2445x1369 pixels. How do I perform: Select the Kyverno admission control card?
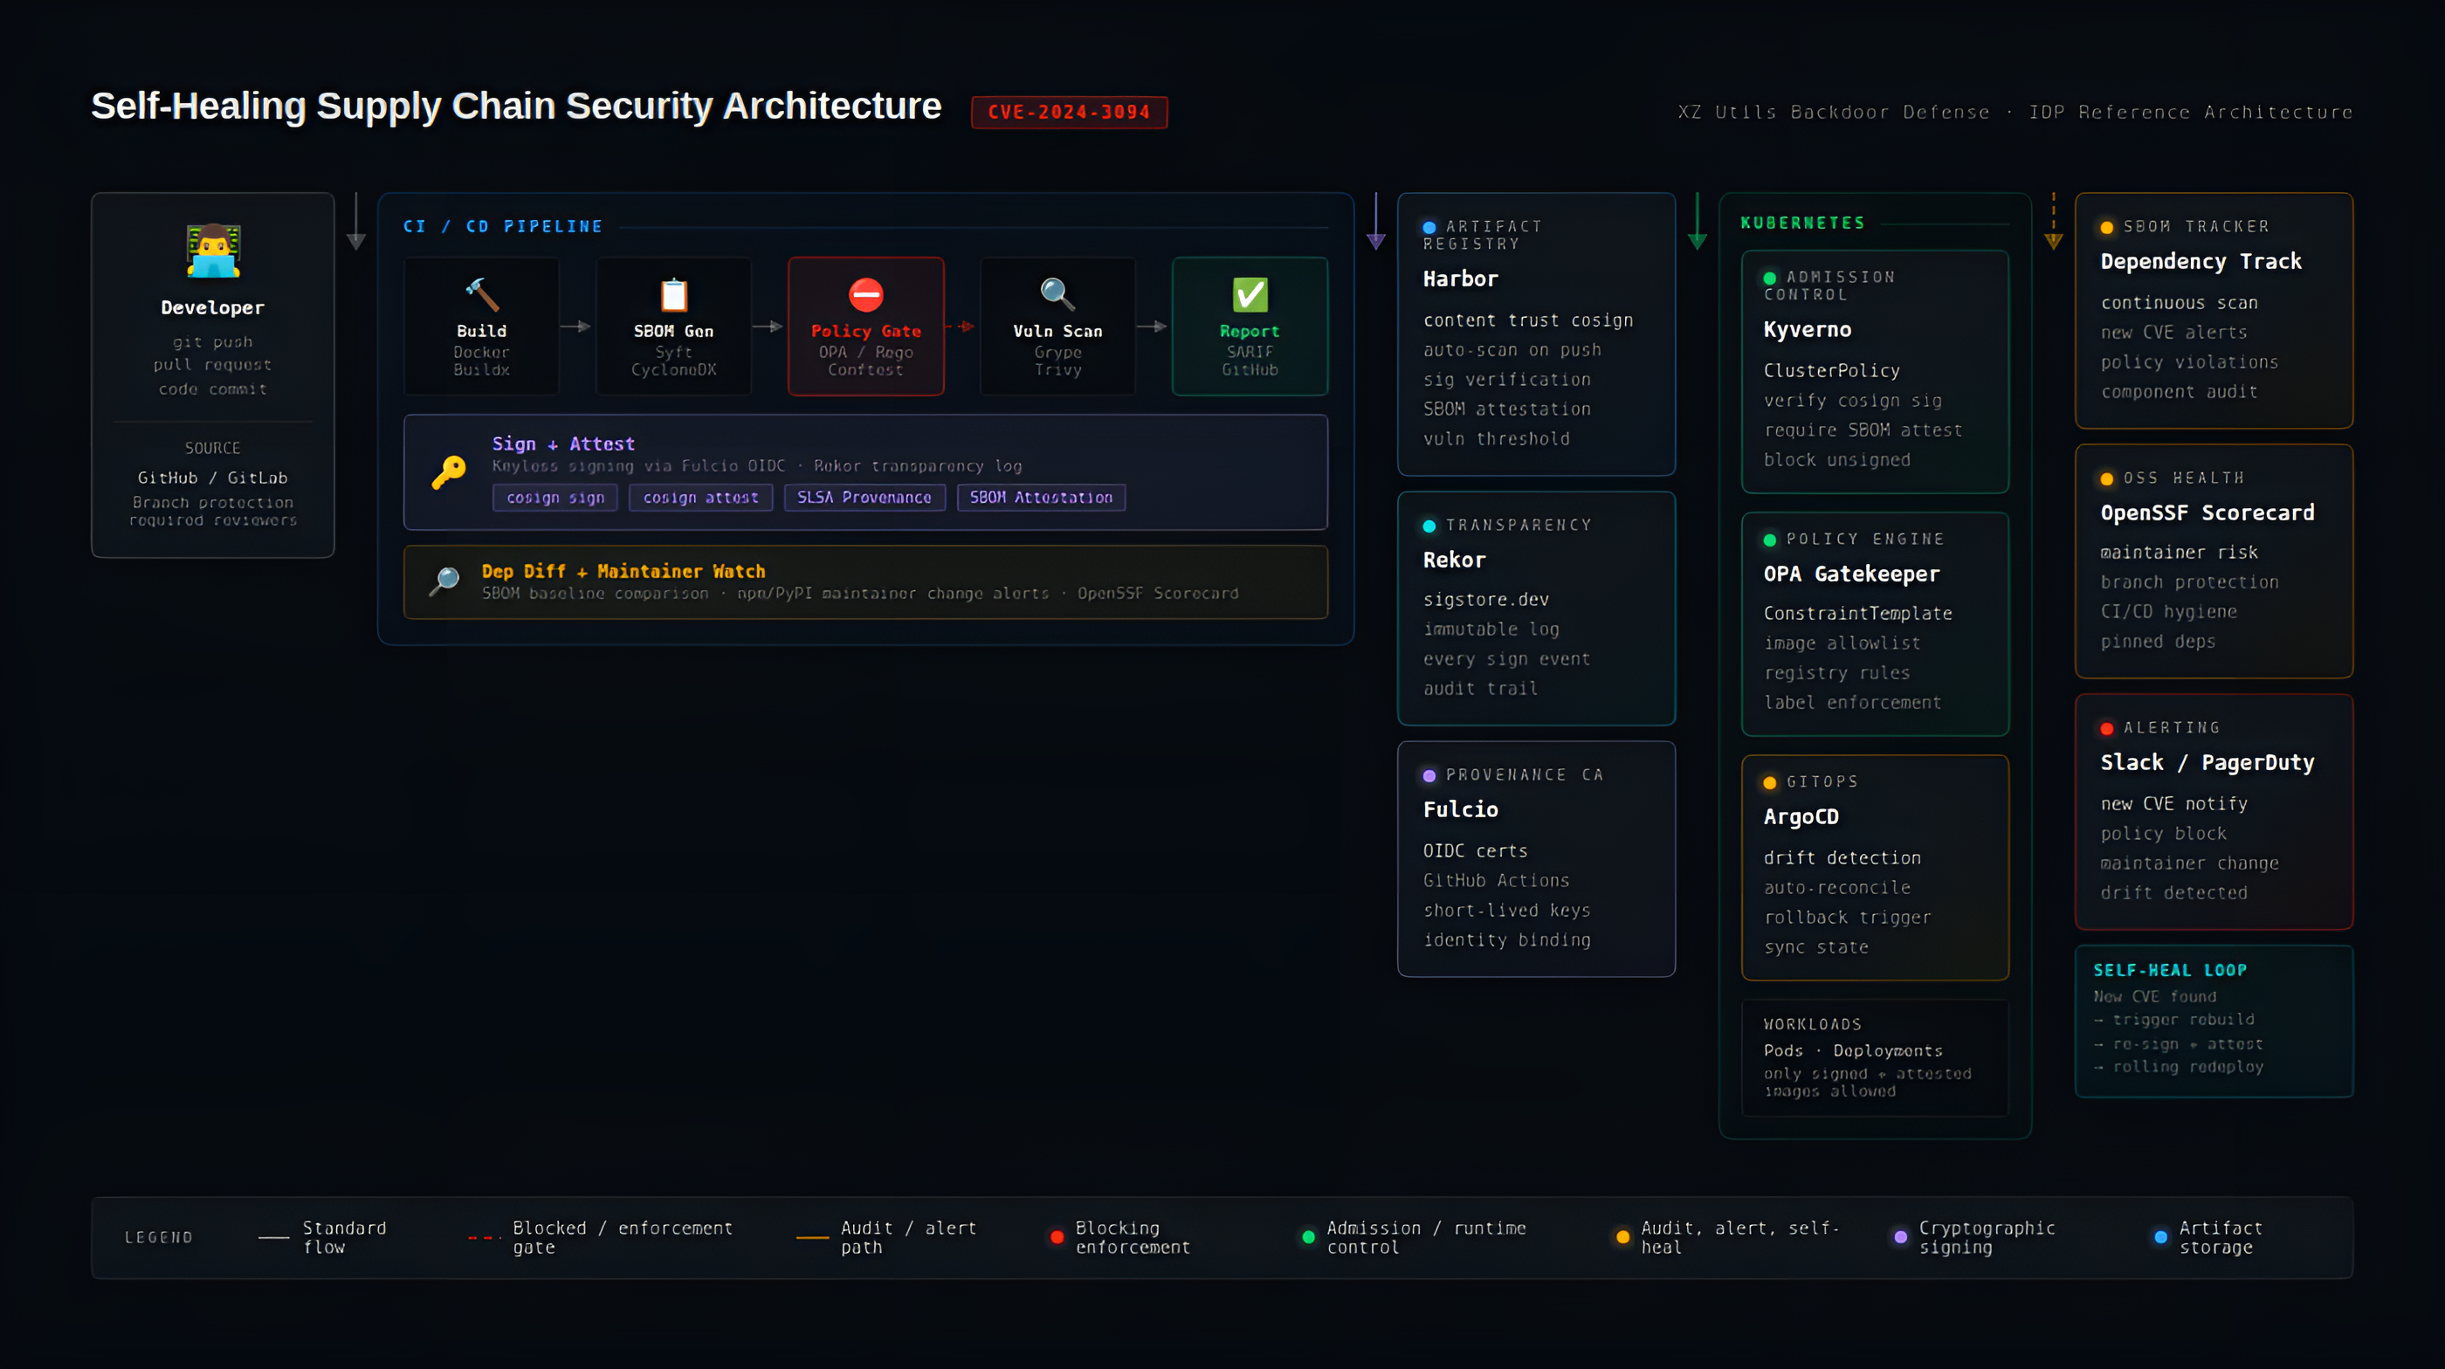[1875, 372]
